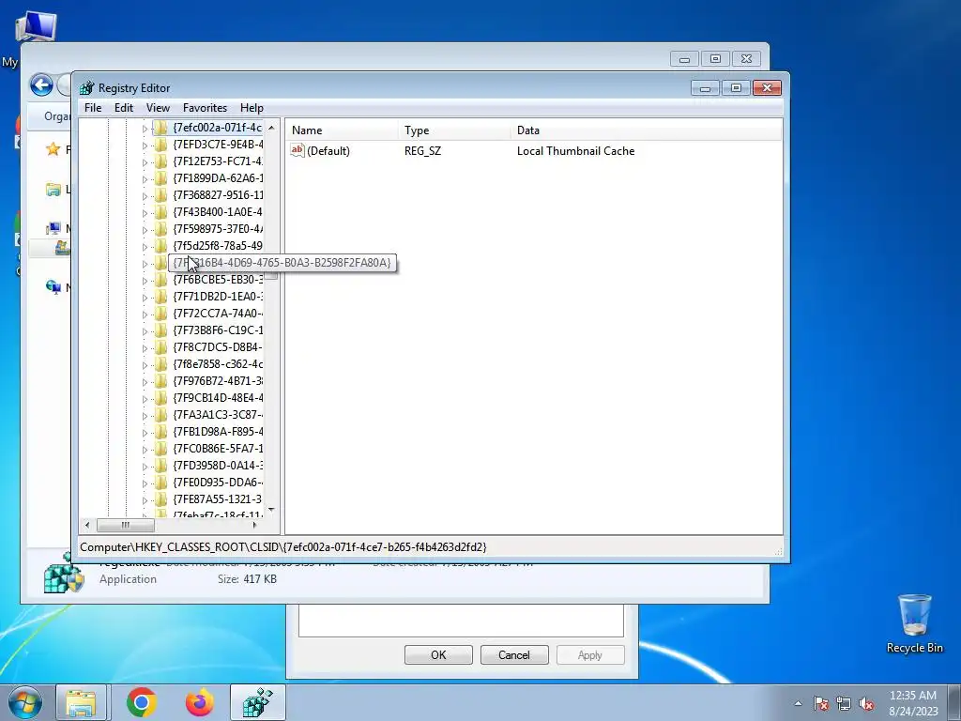
Task: Click the horizontal scrollbar thumb in tree
Action: pyautogui.click(x=126, y=526)
